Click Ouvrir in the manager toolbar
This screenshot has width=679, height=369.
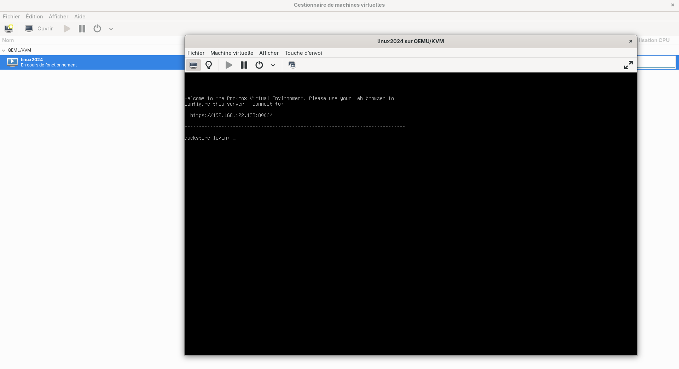click(39, 29)
